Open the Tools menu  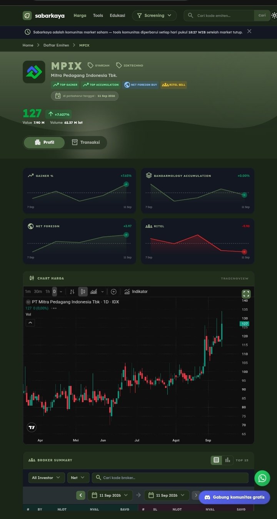point(98,16)
